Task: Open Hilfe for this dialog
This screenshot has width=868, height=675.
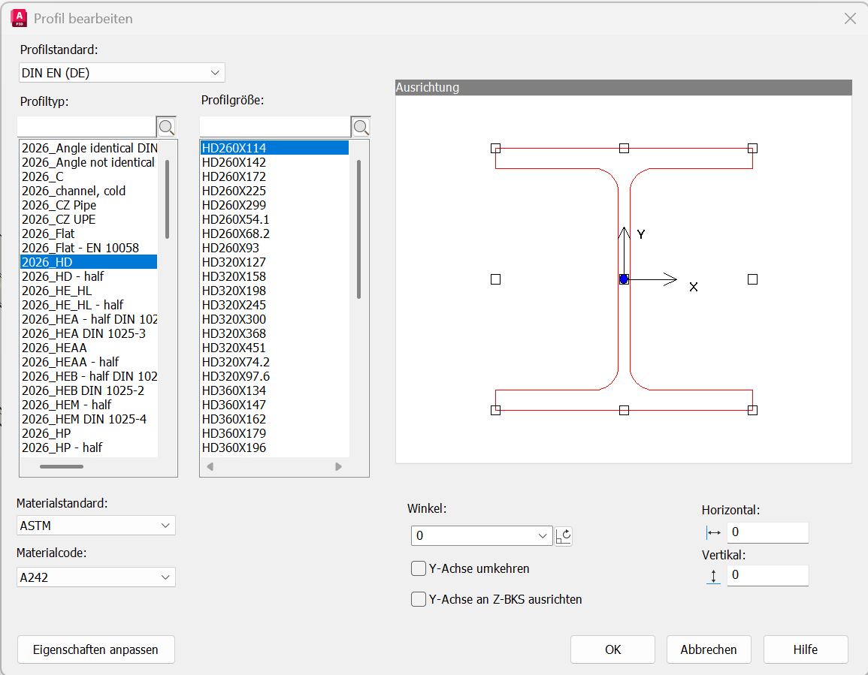Action: coord(805,649)
